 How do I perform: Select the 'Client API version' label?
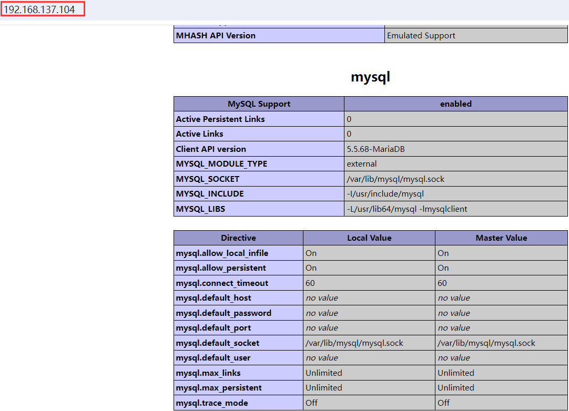259,149
